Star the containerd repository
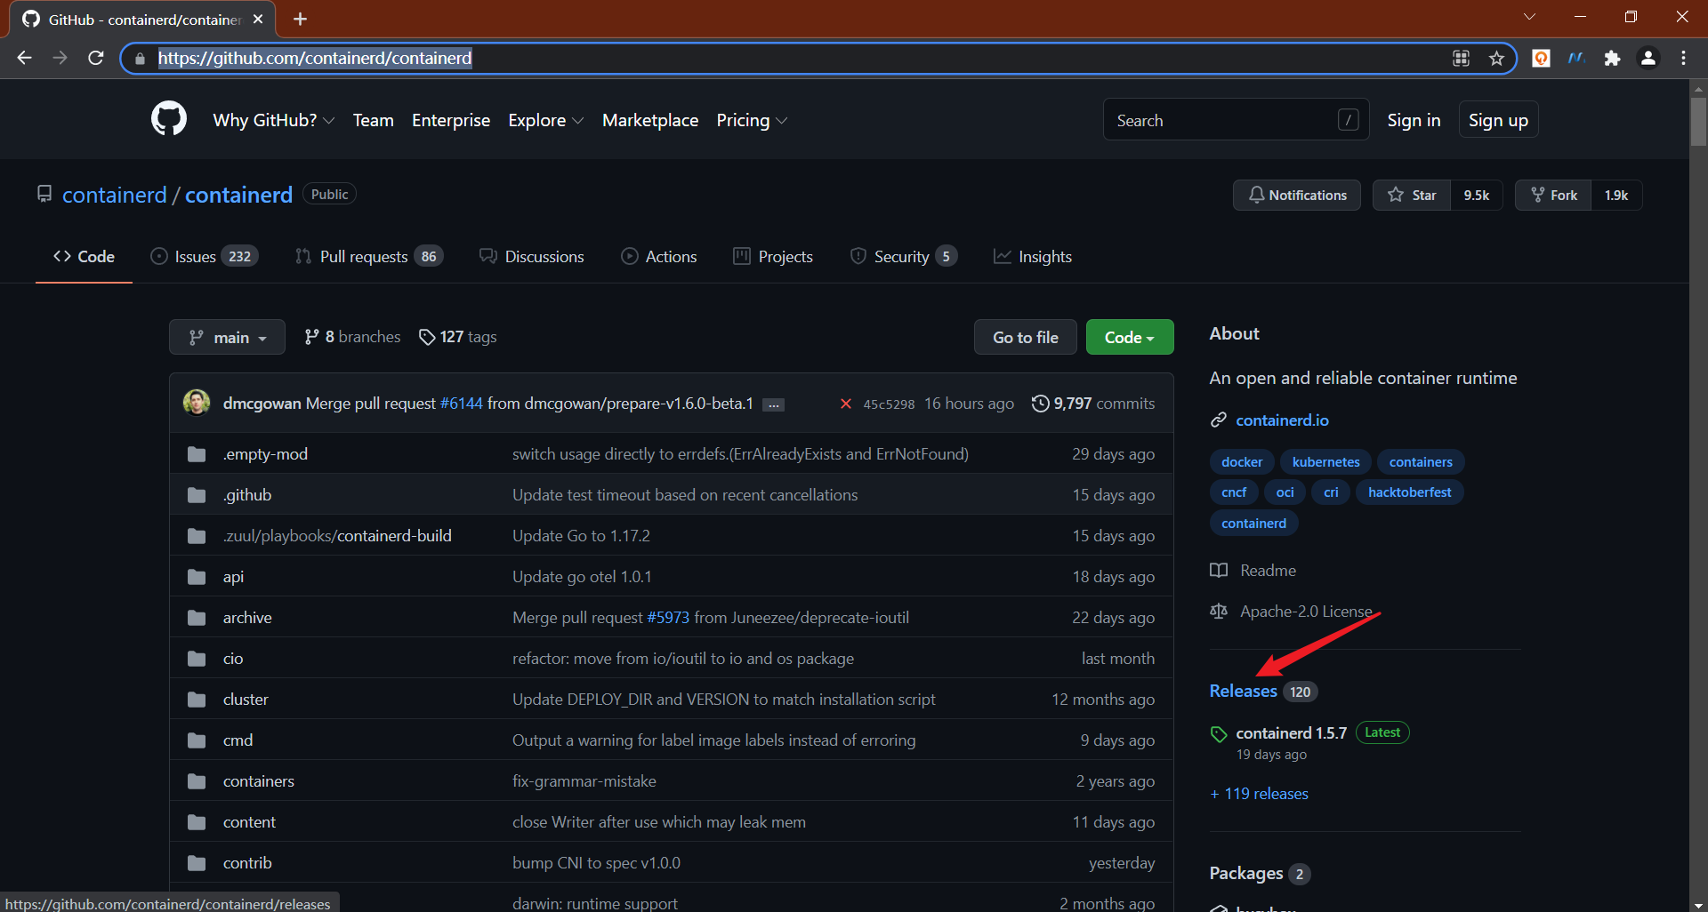This screenshot has height=912, width=1708. coord(1412,195)
